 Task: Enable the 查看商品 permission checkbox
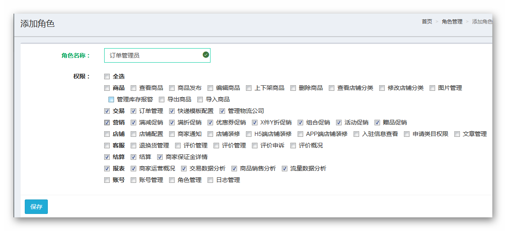133,88
